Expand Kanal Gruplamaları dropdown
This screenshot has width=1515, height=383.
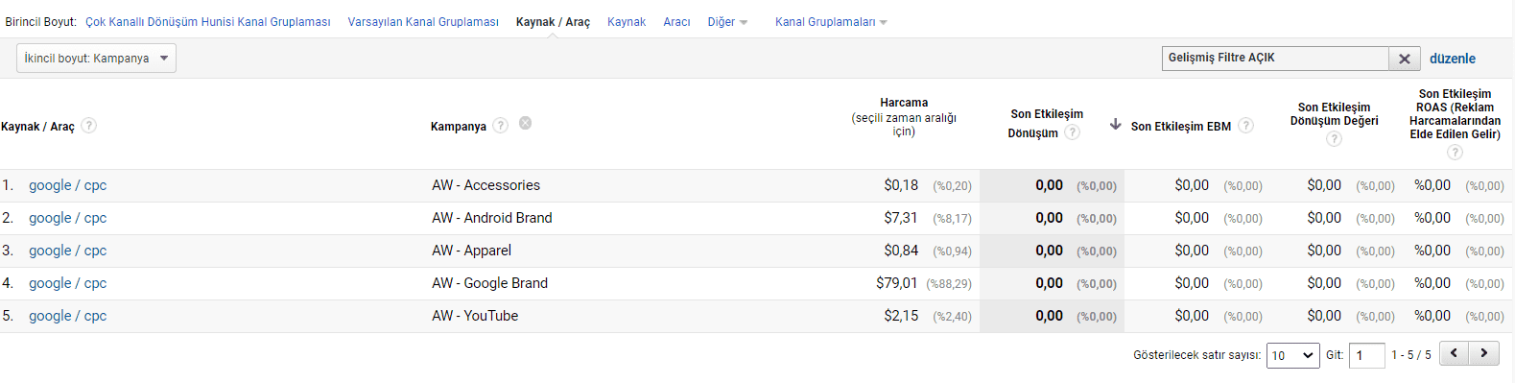(x=831, y=22)
